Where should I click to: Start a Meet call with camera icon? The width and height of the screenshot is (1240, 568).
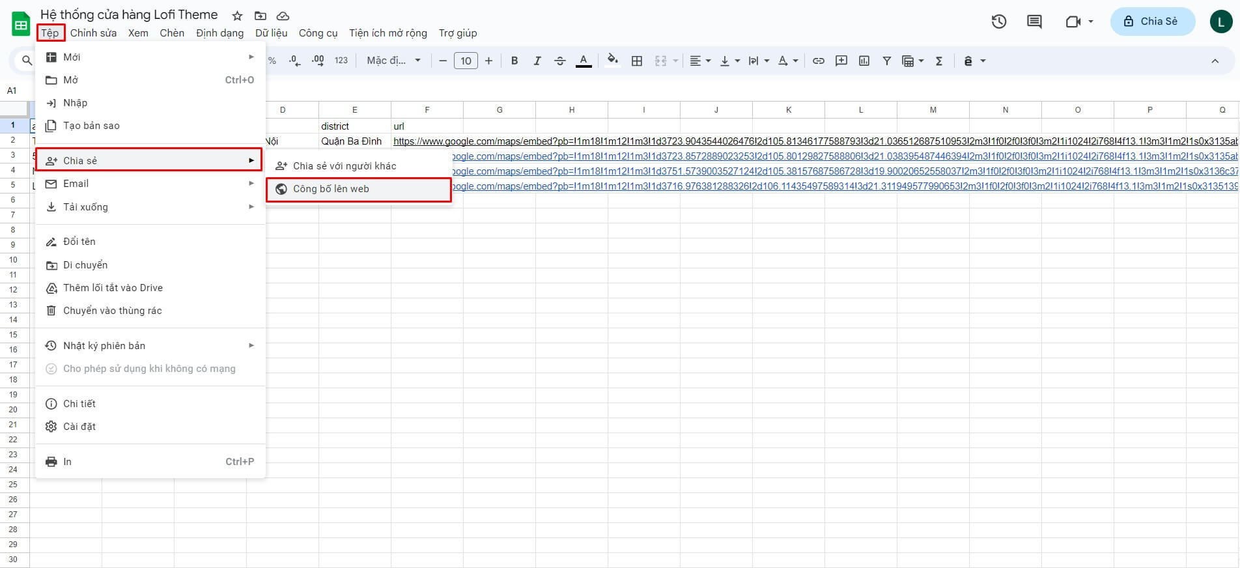[1073, 21]
